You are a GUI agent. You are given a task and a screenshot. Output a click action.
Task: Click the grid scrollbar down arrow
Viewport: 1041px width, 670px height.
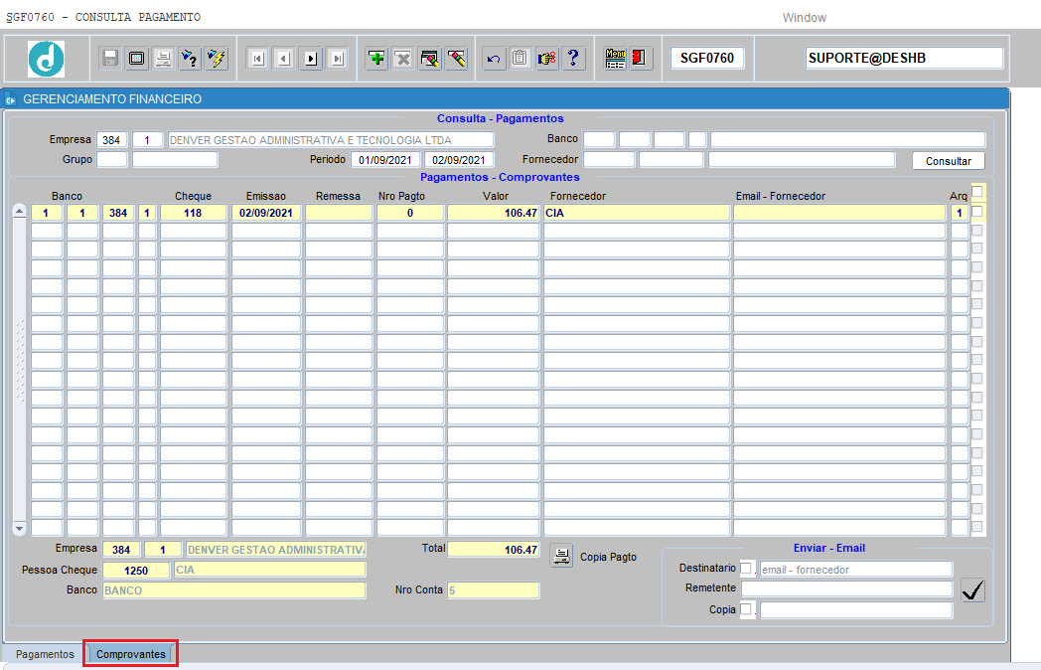coord(19,529)
